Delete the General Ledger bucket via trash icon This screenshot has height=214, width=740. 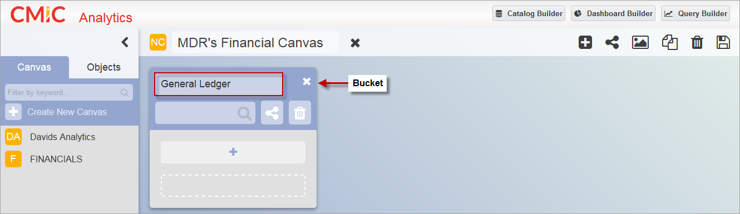pyautogui.click(x=300, y=113)
